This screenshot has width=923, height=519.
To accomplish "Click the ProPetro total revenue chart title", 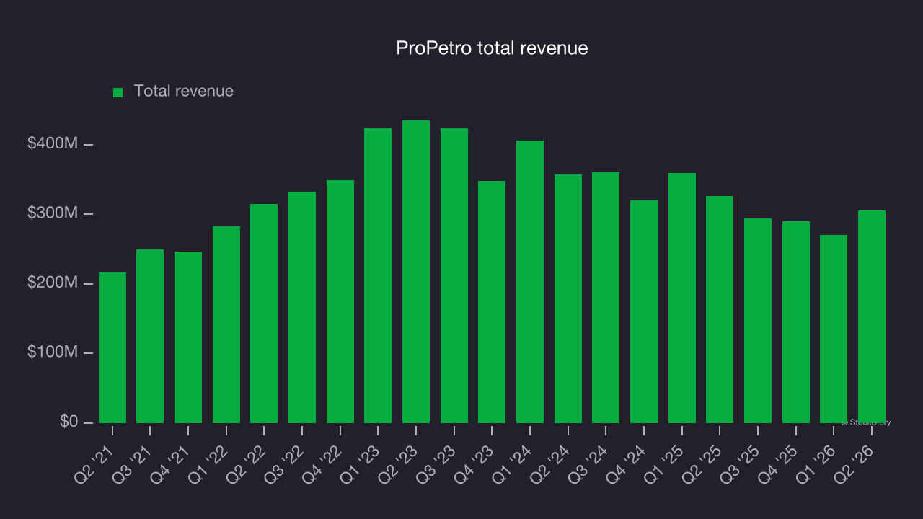I will 492,48.
